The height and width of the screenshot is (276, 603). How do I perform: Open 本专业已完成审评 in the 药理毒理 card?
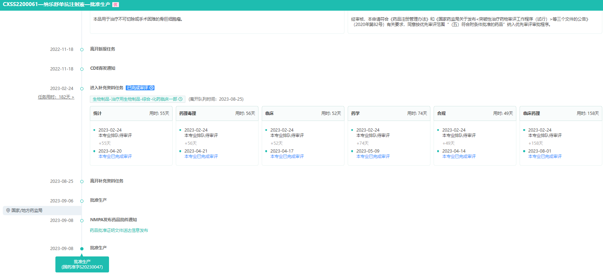[201, 156]
